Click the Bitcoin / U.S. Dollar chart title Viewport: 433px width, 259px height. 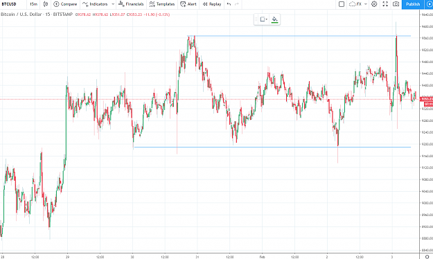[x=21, y=15]
